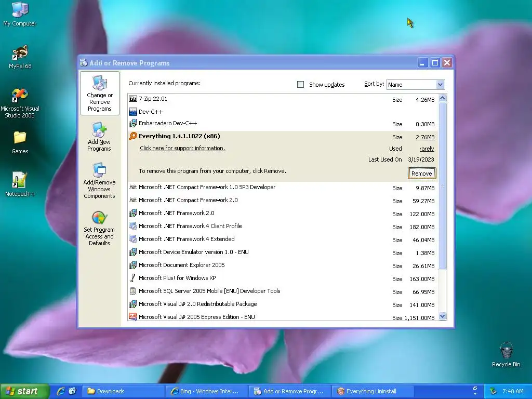The width and height of the screenshot is (532, 399).
Task: Select MyPal 68 desktop shortcut
Action: pyautogui.click(x=20, y=57)
